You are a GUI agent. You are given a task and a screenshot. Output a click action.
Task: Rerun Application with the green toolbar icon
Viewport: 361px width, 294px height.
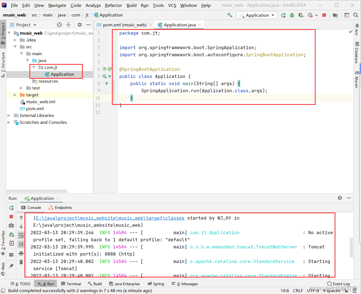tap(283, 15)
